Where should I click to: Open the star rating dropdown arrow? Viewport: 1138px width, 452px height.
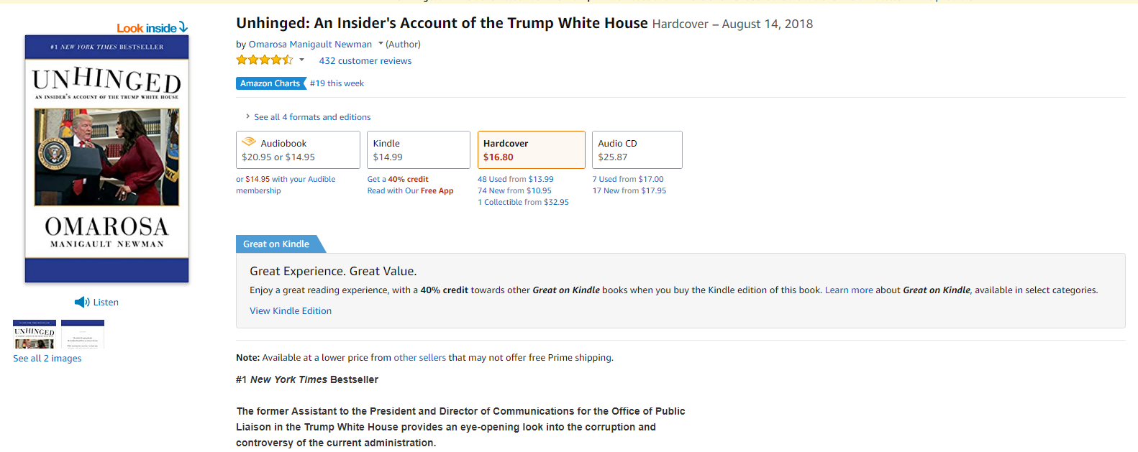click(x=302, y=60)
